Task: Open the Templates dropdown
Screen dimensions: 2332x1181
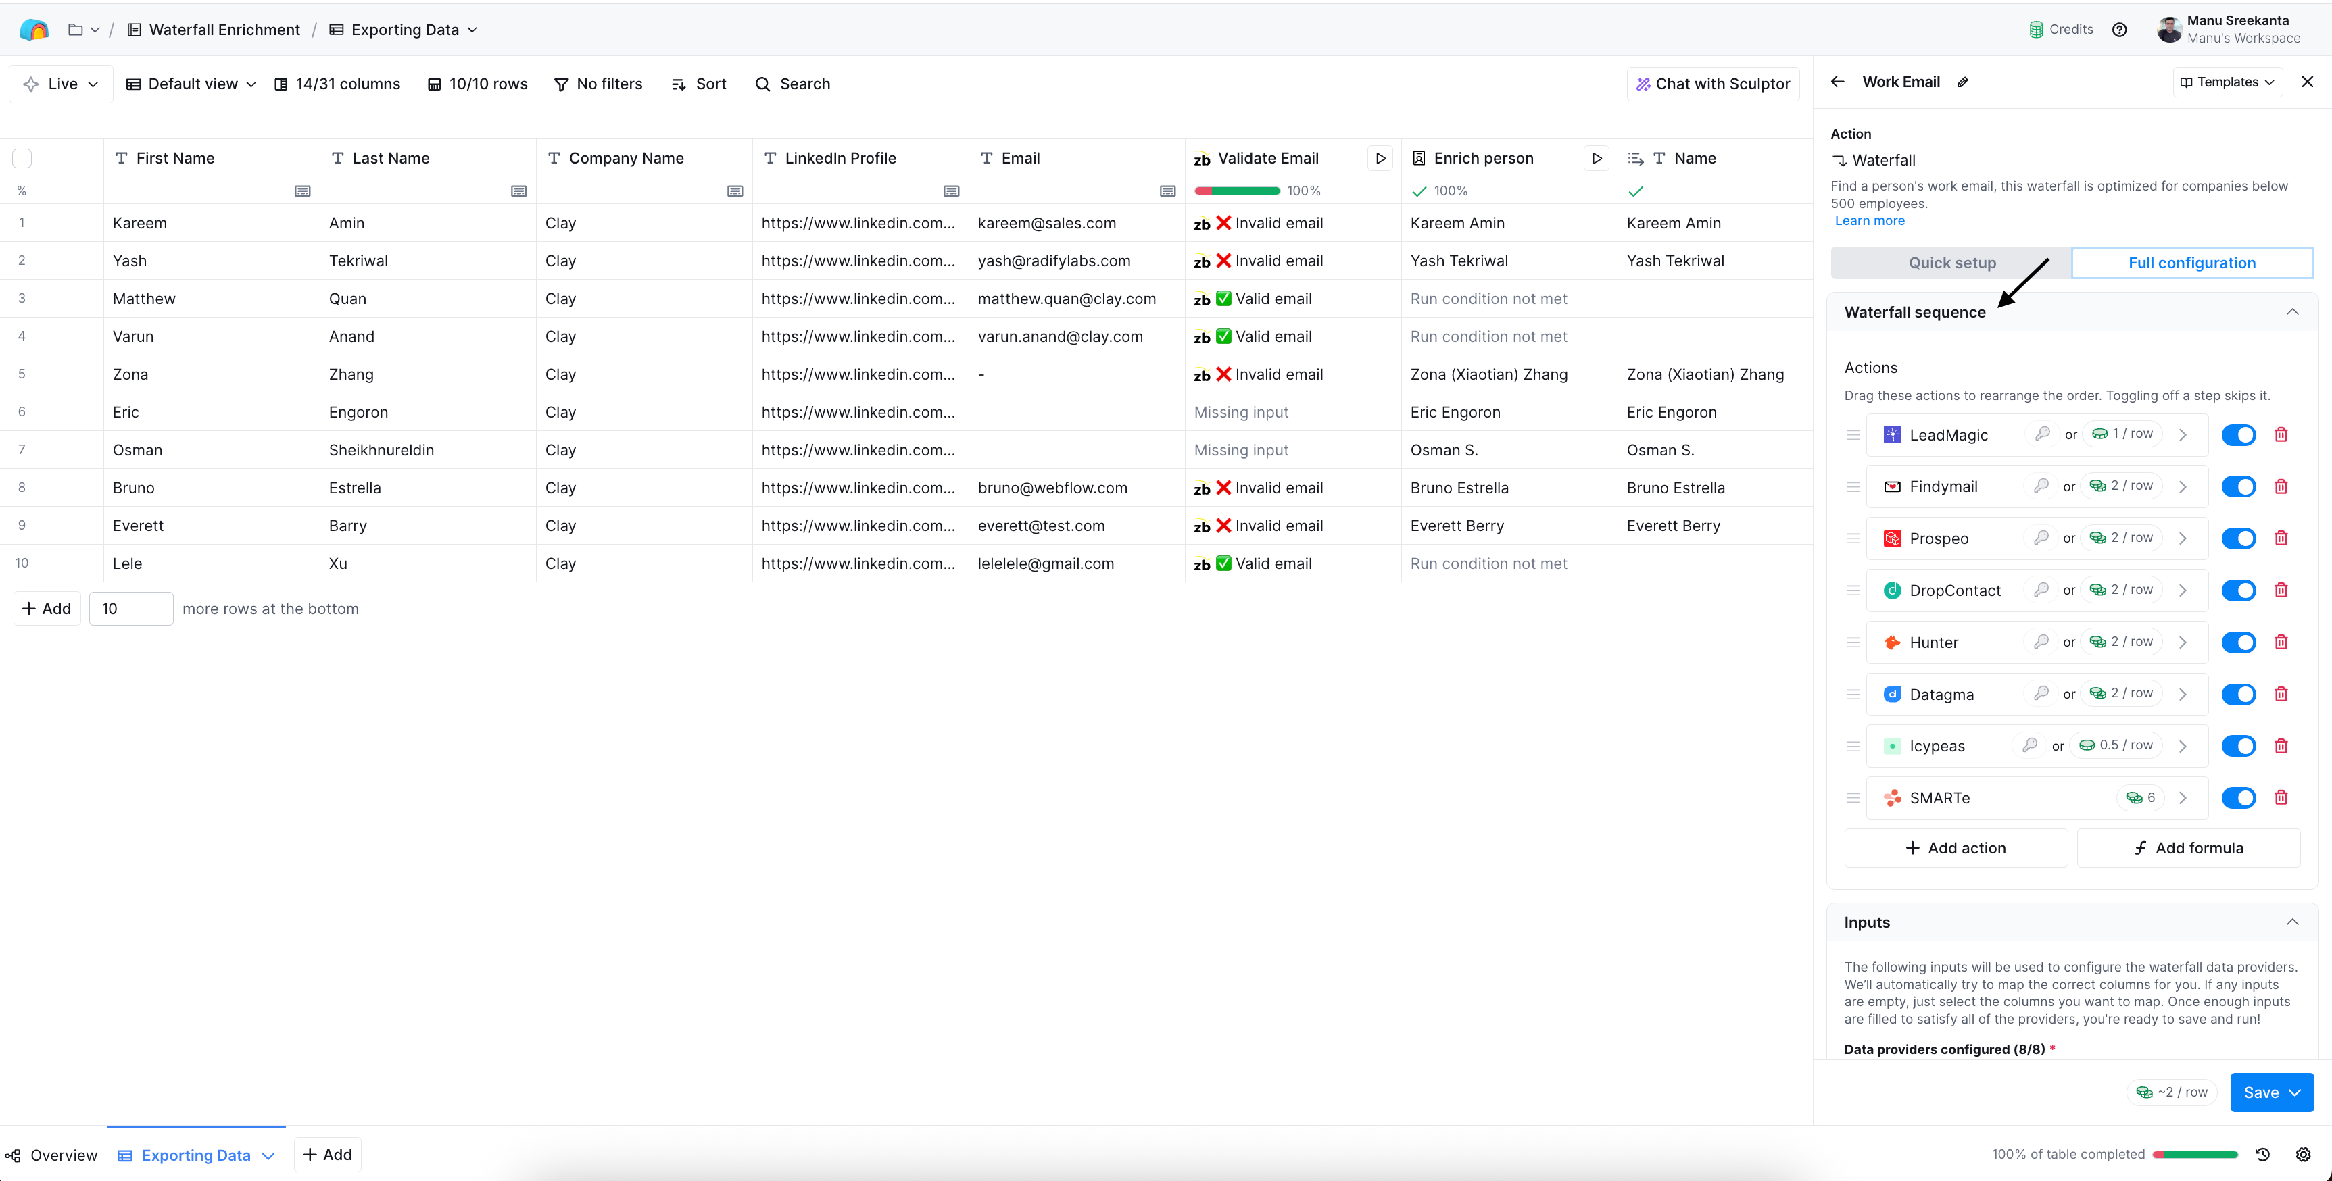Action: click(2227, 82)
